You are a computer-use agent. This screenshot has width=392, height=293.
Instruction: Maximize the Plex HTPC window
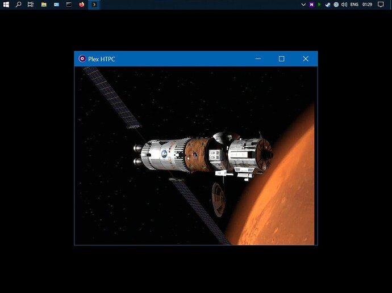(281, 59)
